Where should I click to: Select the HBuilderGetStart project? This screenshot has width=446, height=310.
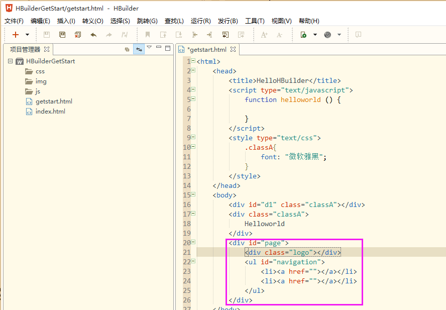tap(51, 61)
